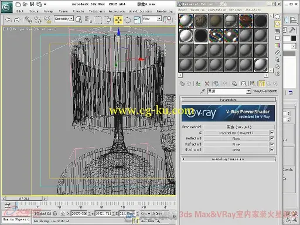Click the Use Pivot Point Center icon
This screenshot has width=300, height=225.
pyautogui.click(x=167, y=20)
